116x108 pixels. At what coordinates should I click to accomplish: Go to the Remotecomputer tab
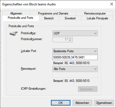click(x=95, y=13)
